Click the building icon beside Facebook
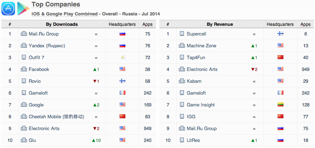Screen dimensions: 315x148 24,69
